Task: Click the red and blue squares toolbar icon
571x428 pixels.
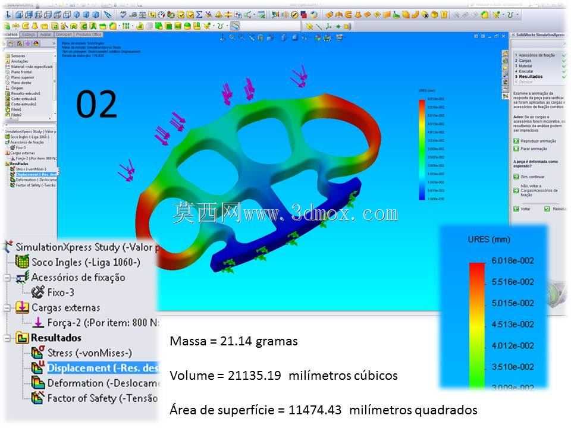Action: (304, 15)
